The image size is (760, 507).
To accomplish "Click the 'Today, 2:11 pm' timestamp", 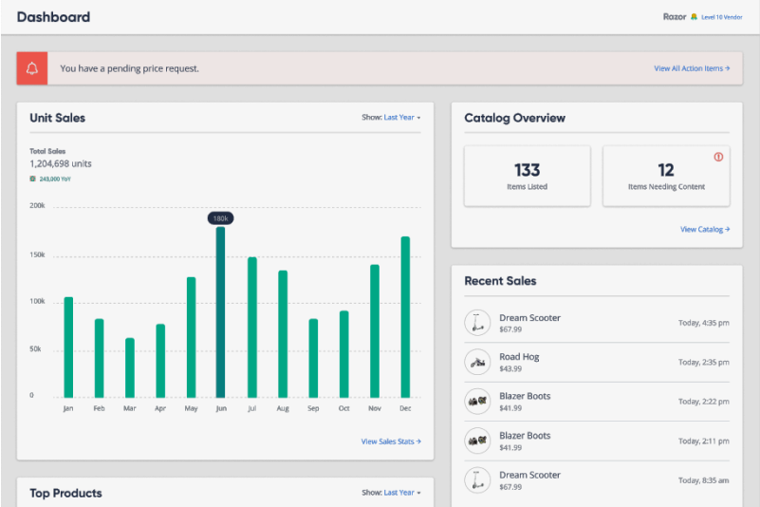I will point(704,441).
